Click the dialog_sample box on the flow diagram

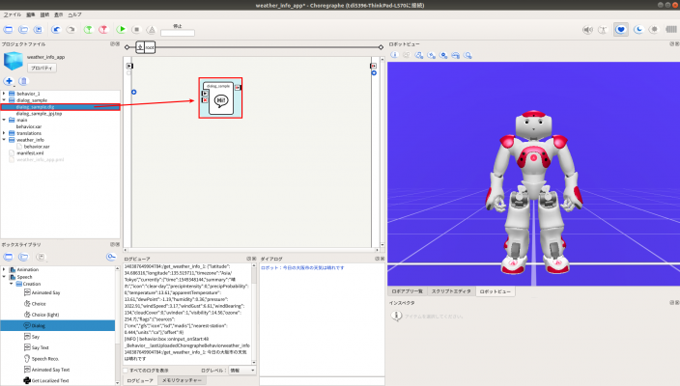[x=221, y=98]
